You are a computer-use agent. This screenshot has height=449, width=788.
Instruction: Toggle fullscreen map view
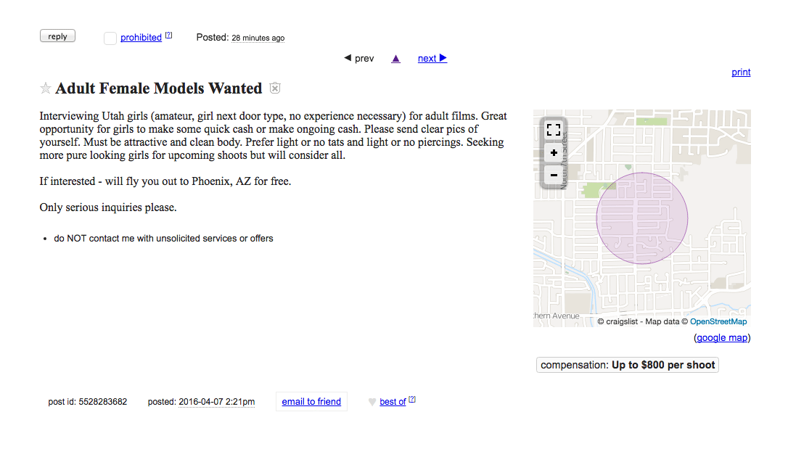click(554, 130)
